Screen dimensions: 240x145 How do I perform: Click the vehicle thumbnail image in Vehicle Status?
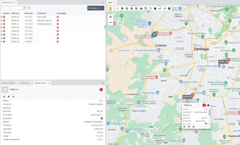[5, 90]
